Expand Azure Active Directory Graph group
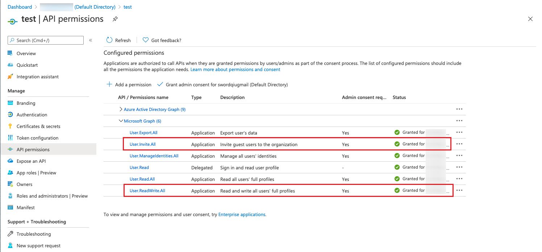The image size is (542, 252). [x=121, y=110]
